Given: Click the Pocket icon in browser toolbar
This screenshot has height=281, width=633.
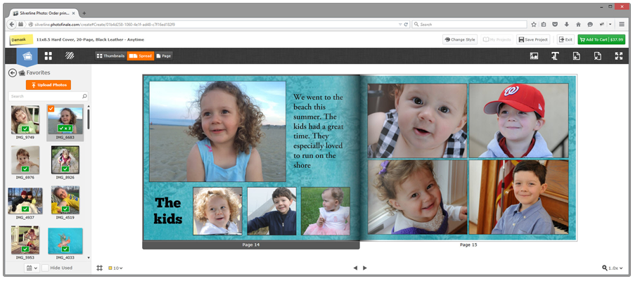Looking at the screenshot, I should pyautogui.click(x=555, y=25).
